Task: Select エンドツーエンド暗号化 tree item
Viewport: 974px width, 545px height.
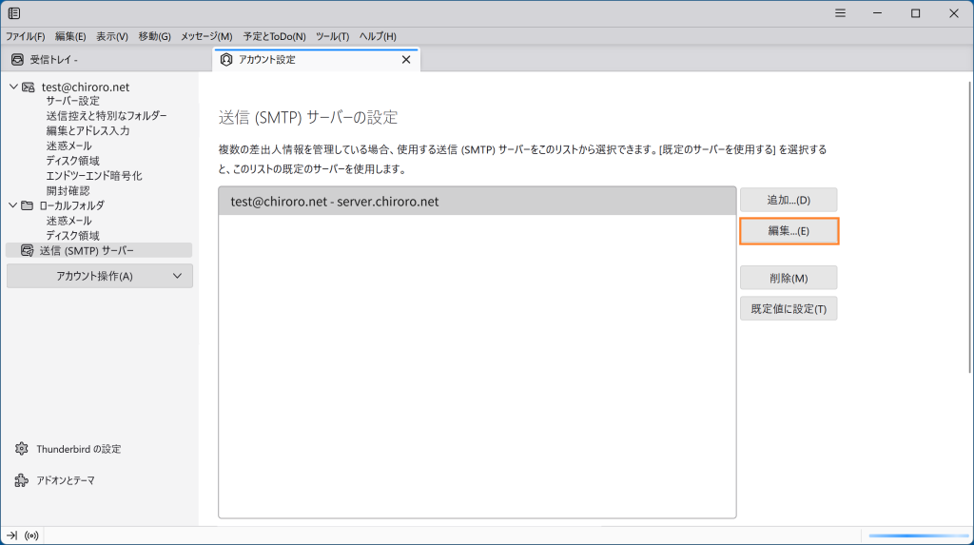Action: (94, 176)
